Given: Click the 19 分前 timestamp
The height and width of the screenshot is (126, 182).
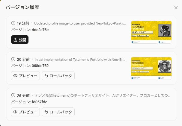Looking at the screenshot, I should pyautogui.click(x=23, y=23).
